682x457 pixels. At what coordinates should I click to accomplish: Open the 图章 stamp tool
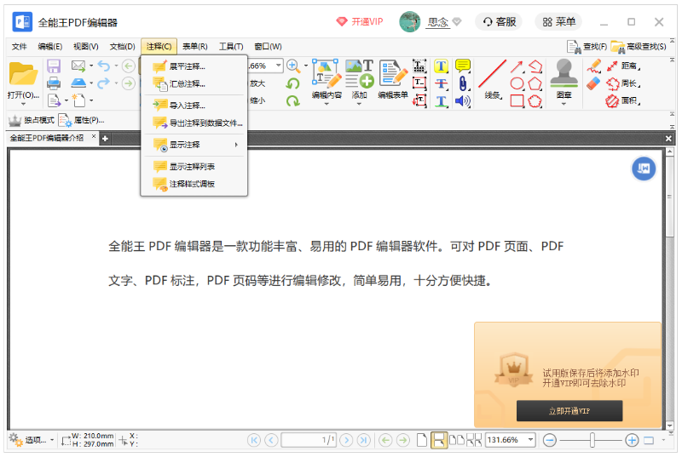(564, 78)
